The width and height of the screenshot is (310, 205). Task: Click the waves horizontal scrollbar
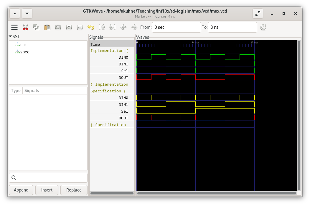[217, 193]
